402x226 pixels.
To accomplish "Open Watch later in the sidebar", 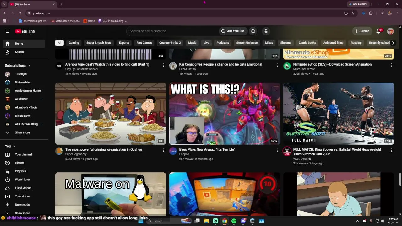I will tap(24, 180).
